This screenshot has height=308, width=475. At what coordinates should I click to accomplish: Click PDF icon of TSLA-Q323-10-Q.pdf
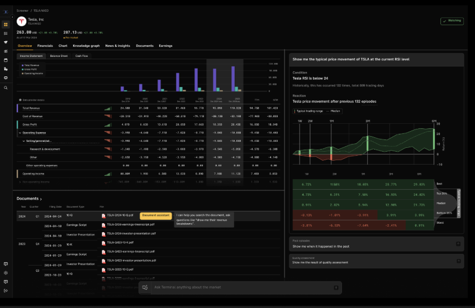coord(103,270)
